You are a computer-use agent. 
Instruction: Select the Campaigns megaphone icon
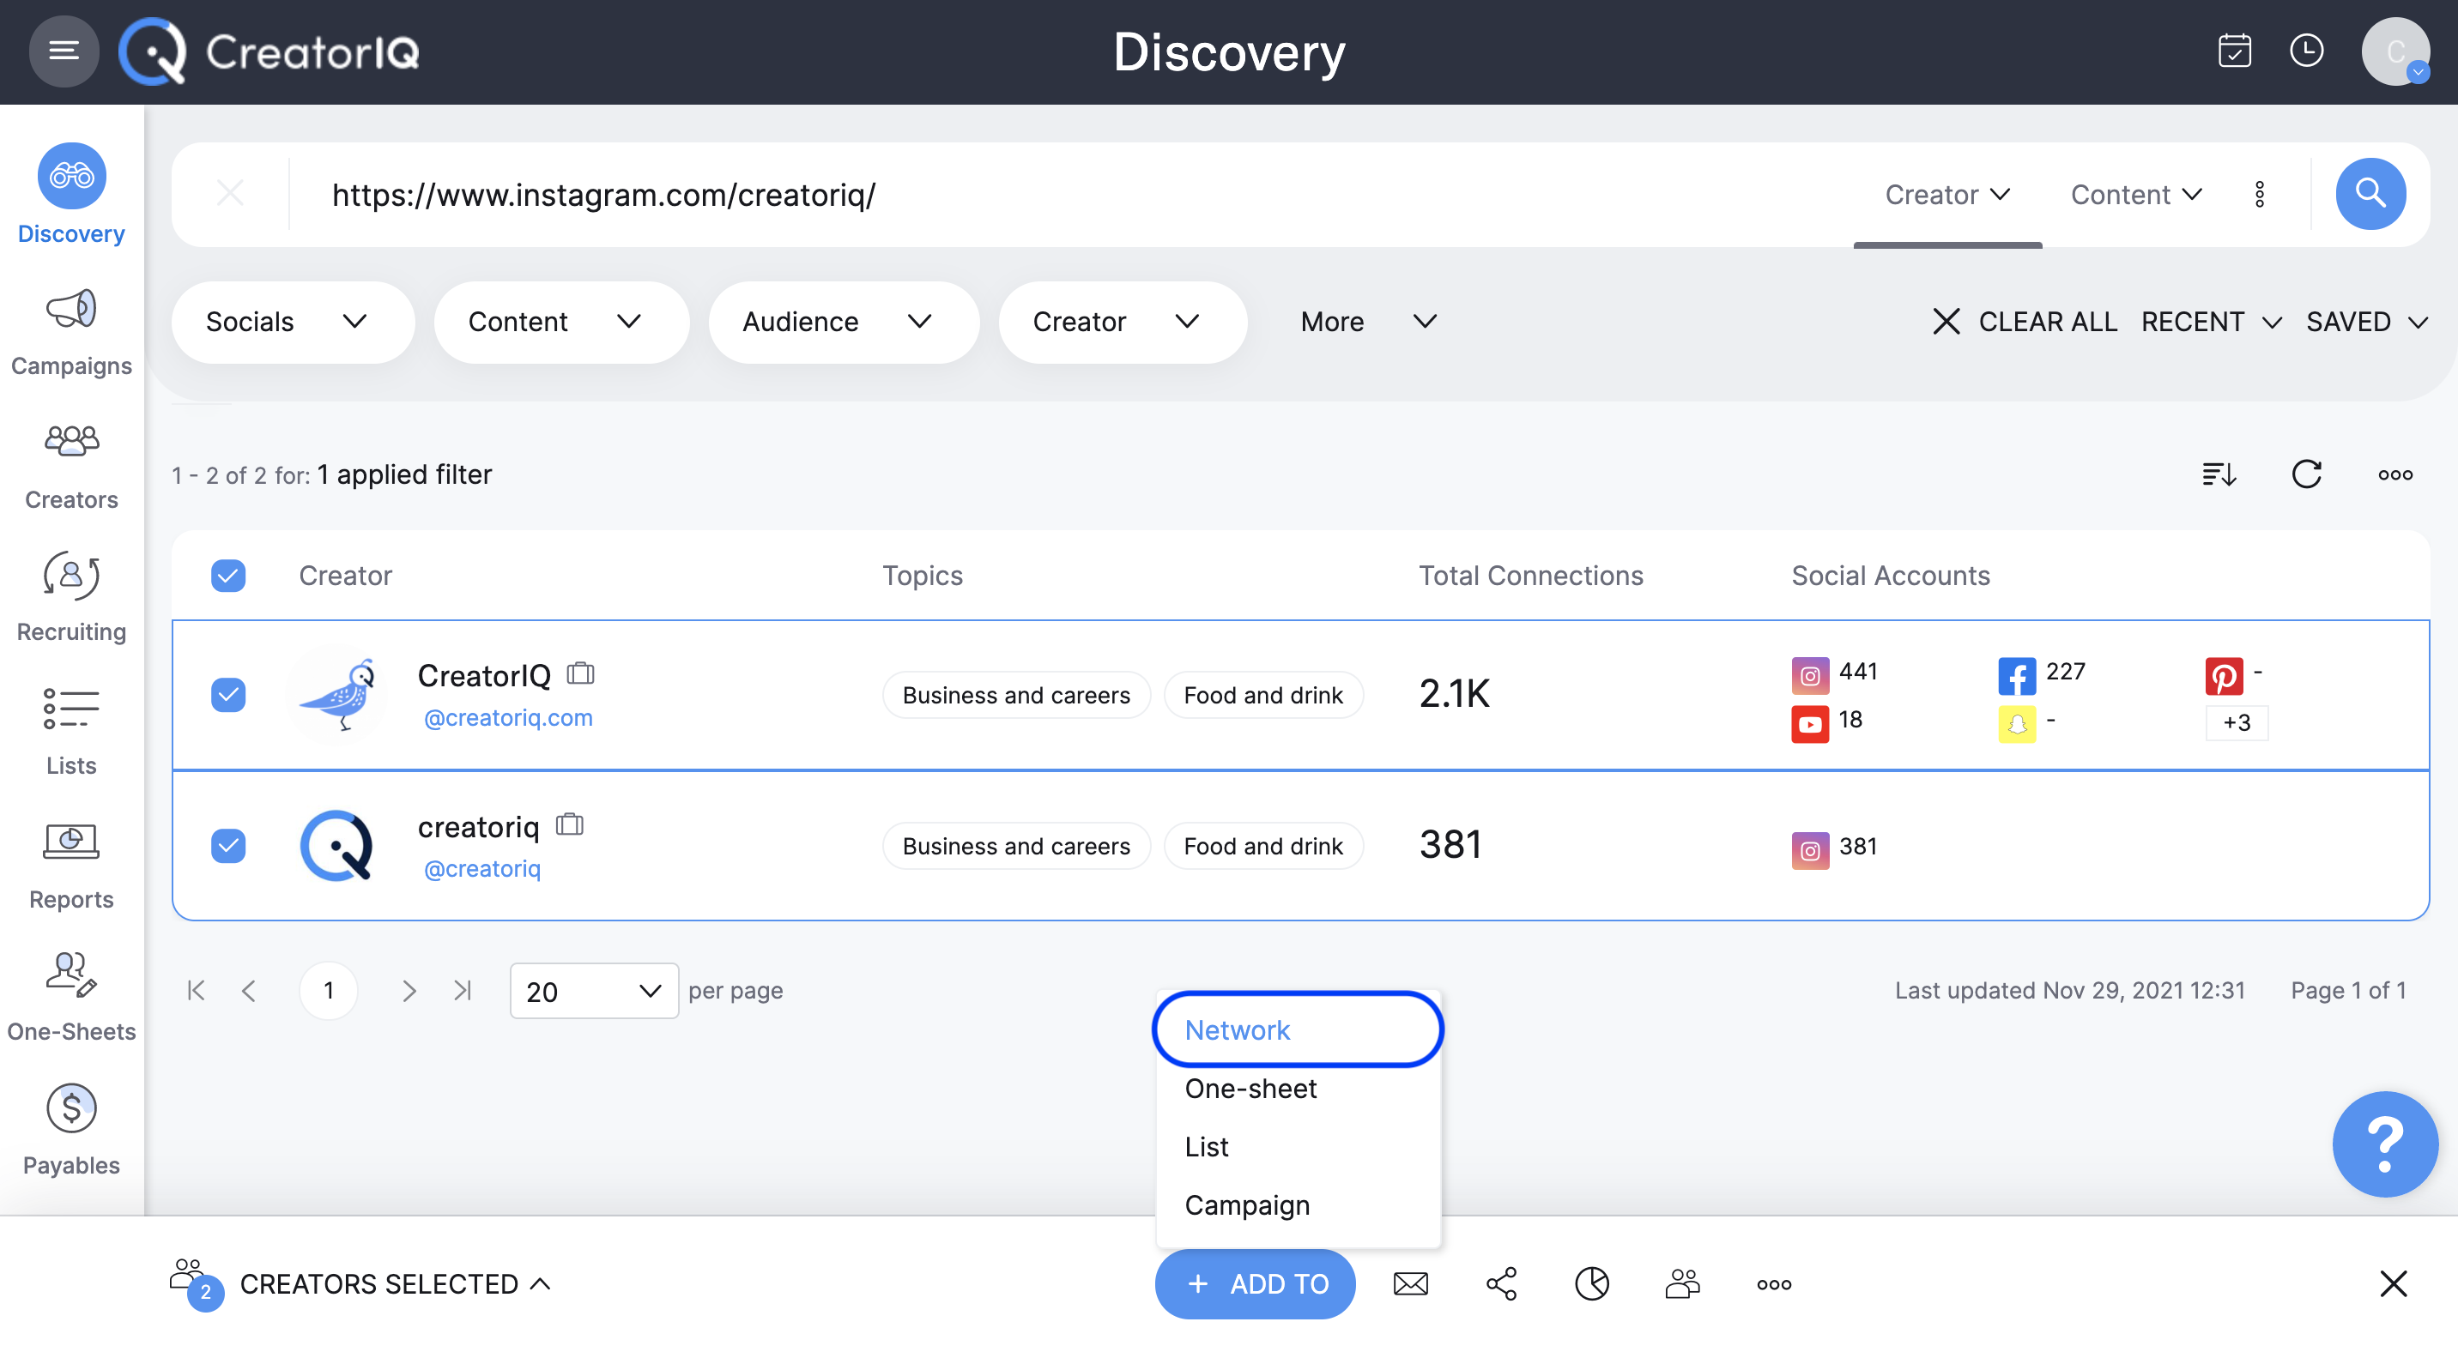70,309
